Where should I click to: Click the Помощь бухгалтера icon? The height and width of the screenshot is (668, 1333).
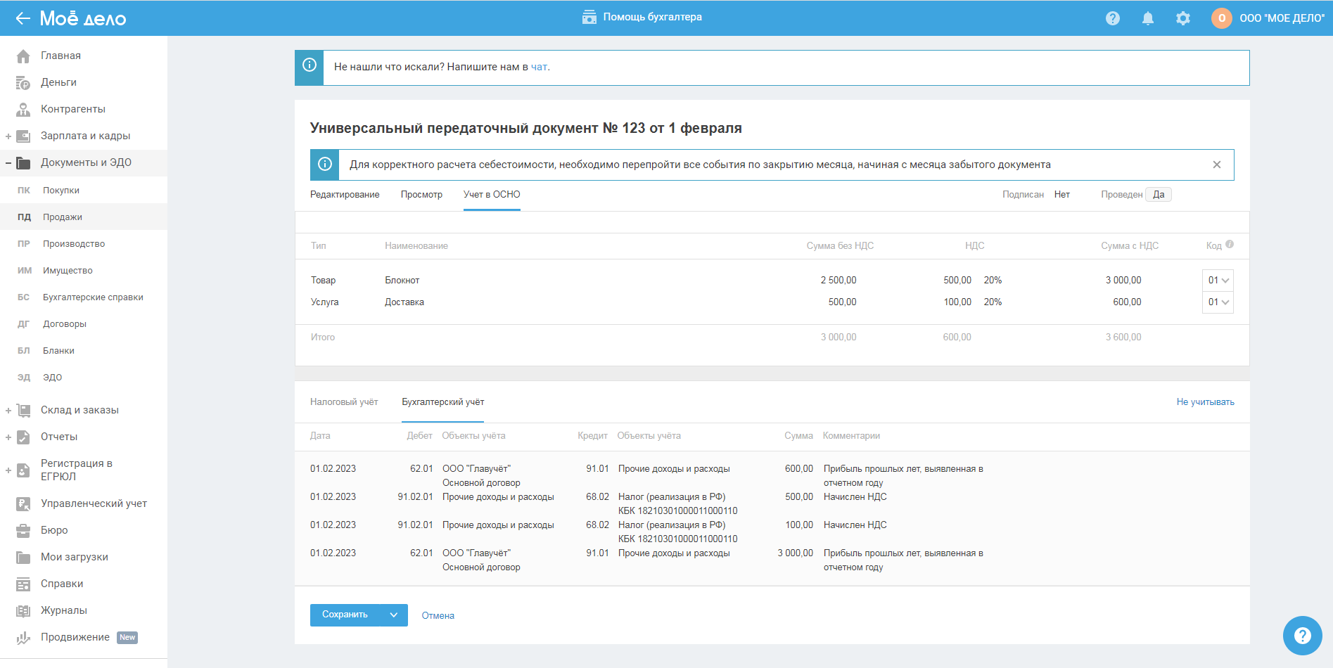coord(589,18)
